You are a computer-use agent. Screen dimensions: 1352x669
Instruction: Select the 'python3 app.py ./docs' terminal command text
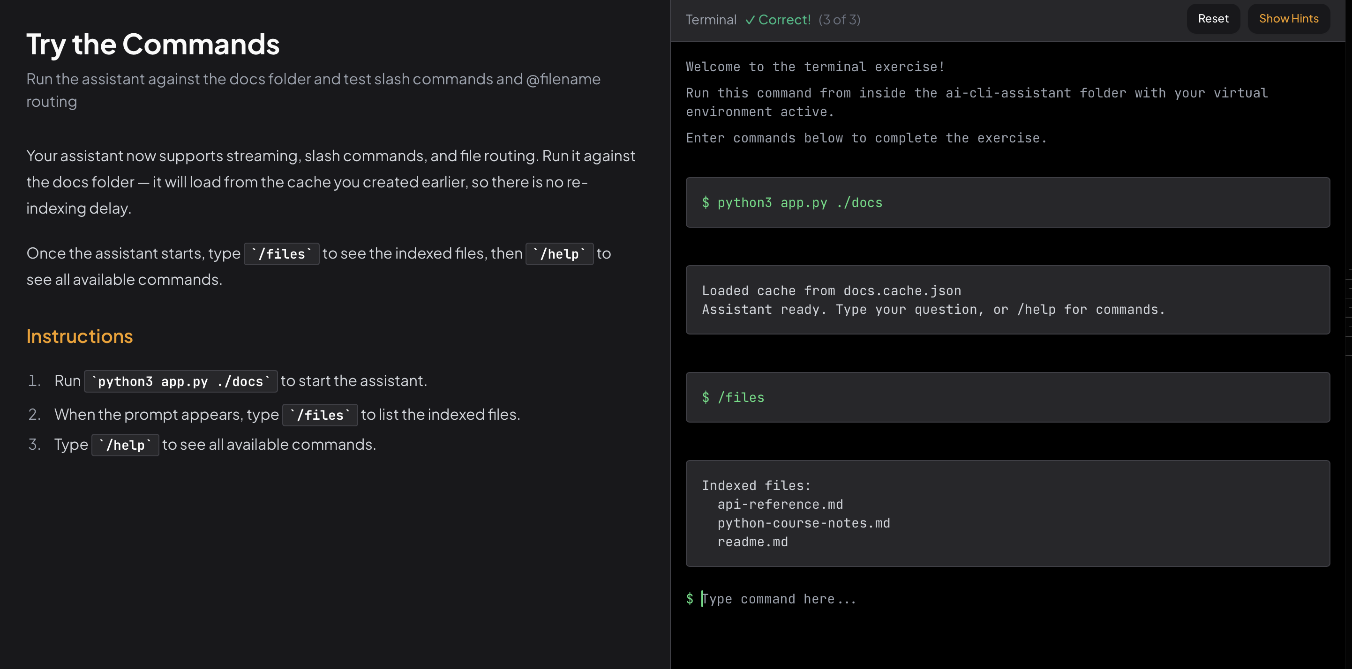[x=800, y=202]
